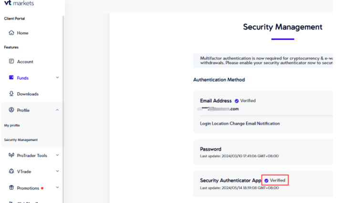Click the Downloads arrow icon
Viewport: 342px width, 203px height.
click(x=11, y=94)
